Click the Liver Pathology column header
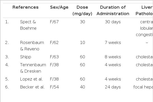This screenshot has height=102, width=153. pos(144,10)
